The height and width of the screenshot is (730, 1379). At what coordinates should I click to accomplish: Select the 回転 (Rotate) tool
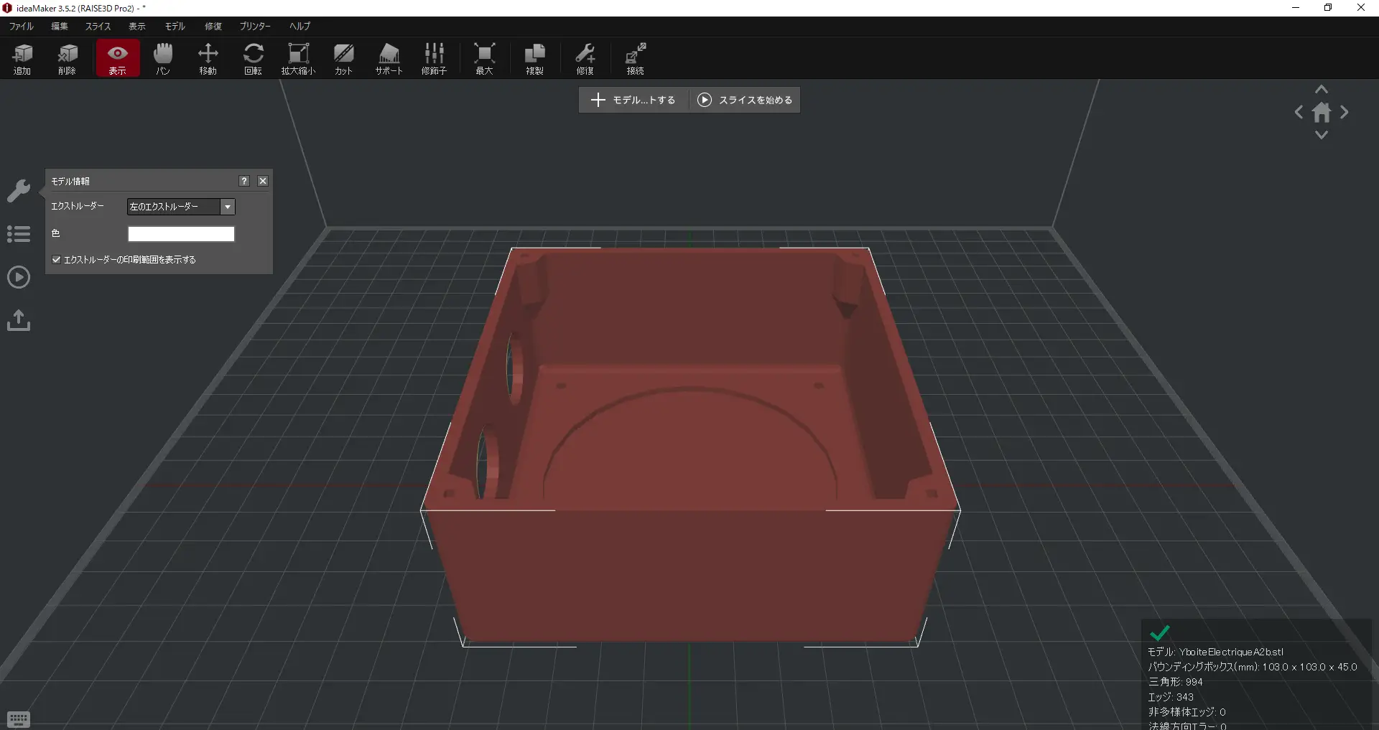(253, 58)
